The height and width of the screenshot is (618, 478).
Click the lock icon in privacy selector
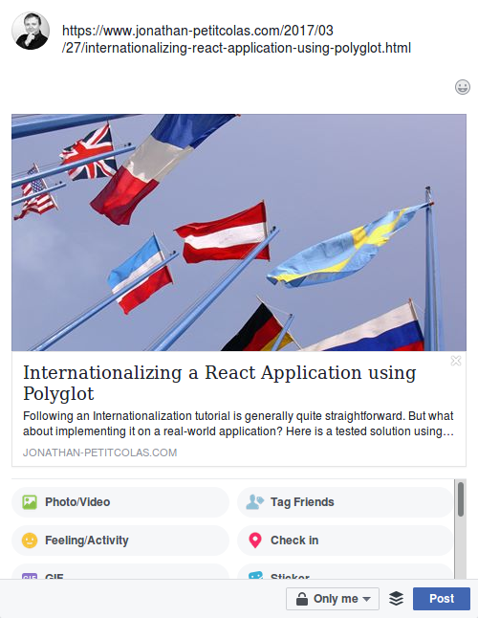[x=302, y=599]
